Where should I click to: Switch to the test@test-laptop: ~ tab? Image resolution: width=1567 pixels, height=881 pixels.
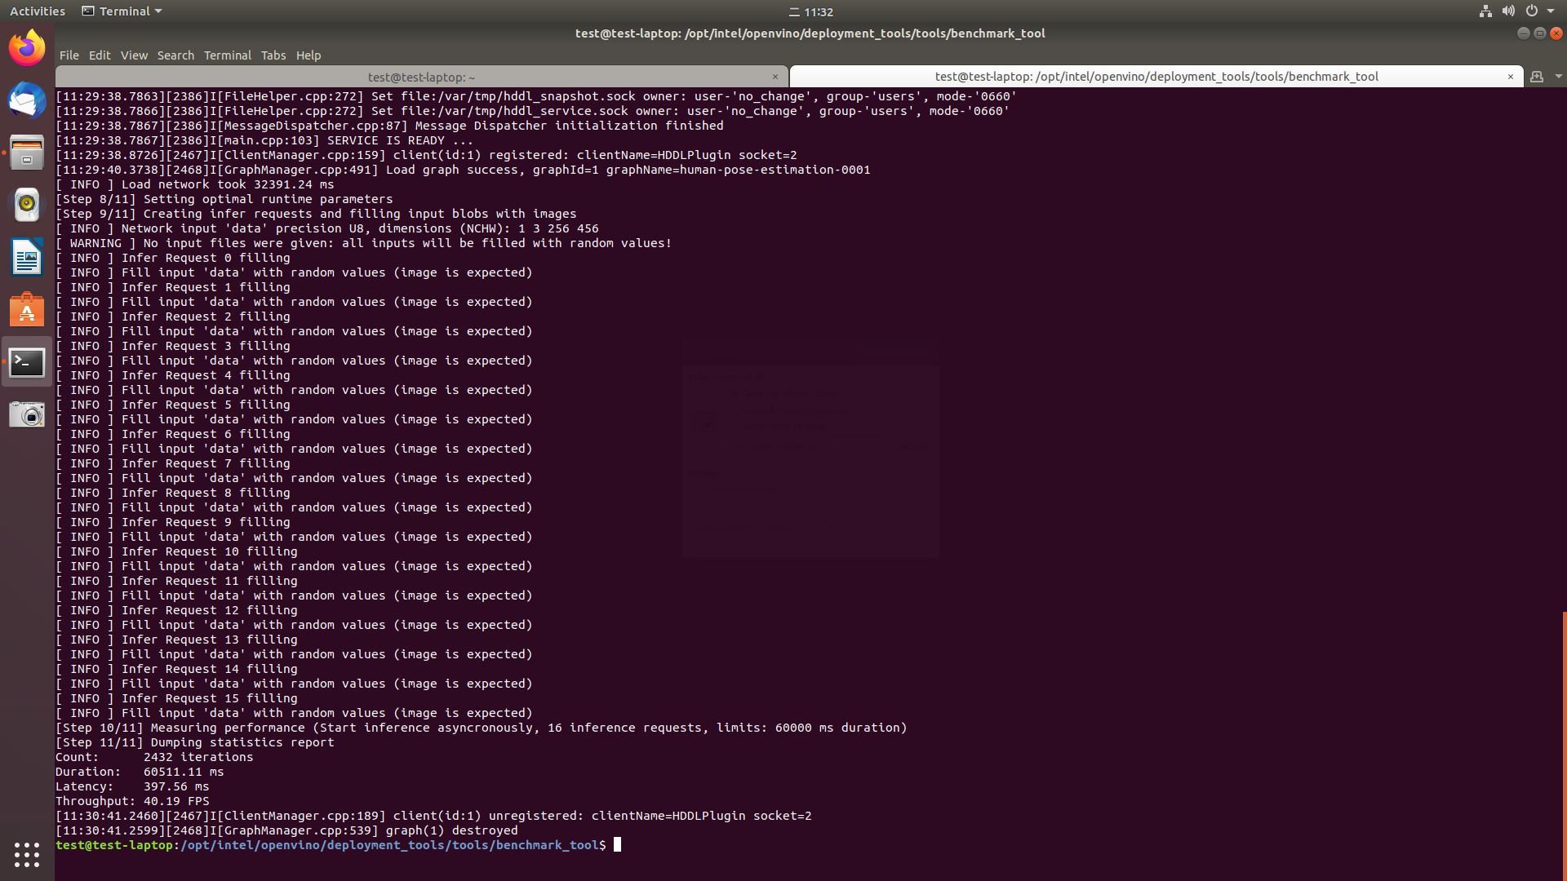421,77
